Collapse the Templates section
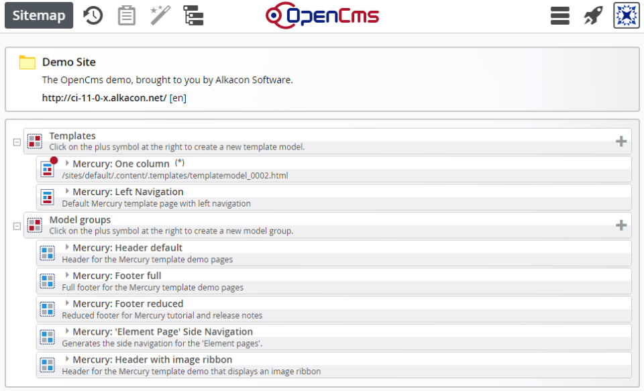The image size is (644, 391). pos(17,142)
